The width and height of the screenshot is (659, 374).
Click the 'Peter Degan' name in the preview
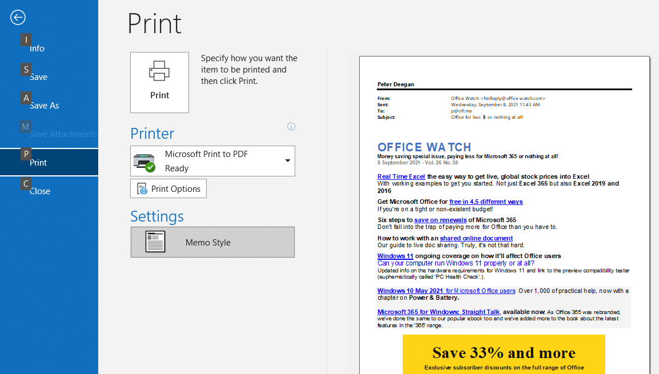coord(396,84)
